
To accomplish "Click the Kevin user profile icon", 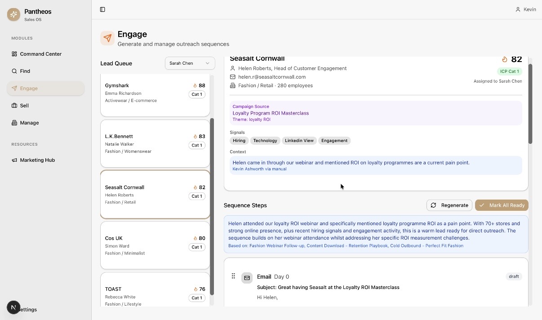I will 518,9.
